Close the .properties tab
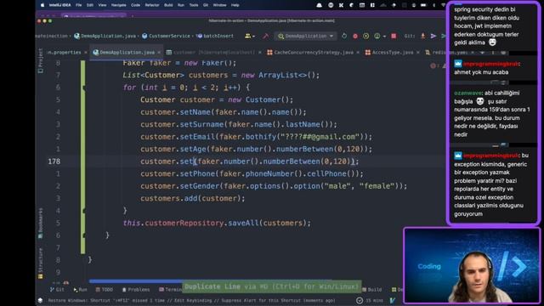This screenshot has height=306, width=544. 85,53
